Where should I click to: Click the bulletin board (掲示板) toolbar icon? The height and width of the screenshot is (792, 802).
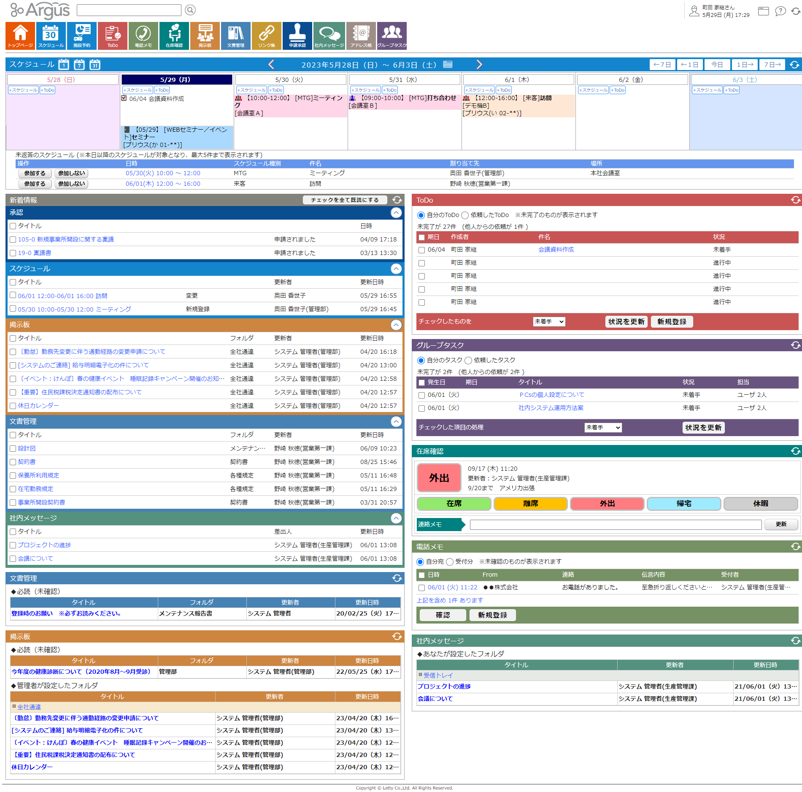point(205,36)
